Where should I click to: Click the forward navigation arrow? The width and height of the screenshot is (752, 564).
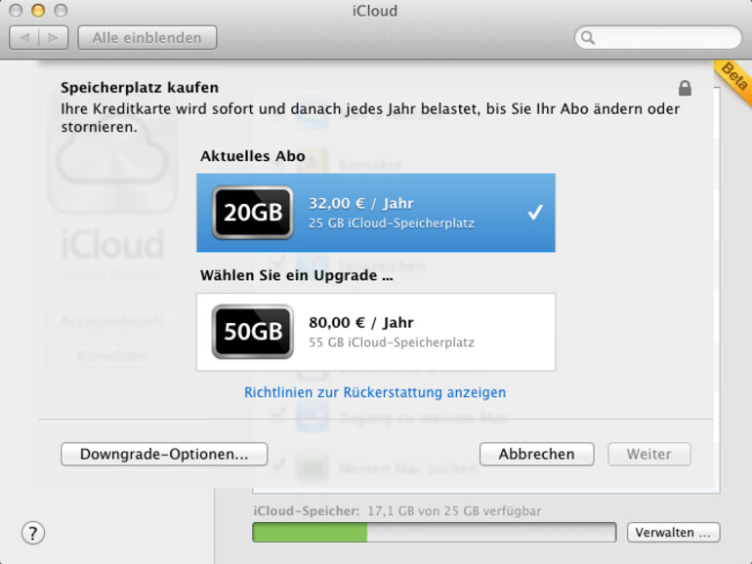(x=54, y=38)
